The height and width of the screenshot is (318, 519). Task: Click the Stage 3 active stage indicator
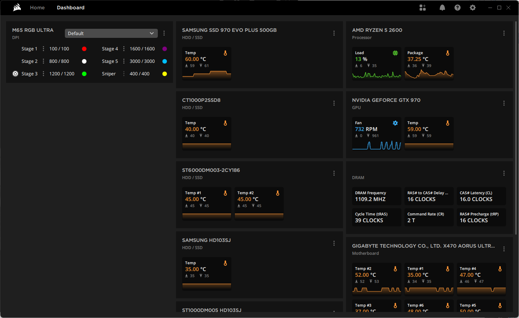pyautogui.click(x=15, y=74)
